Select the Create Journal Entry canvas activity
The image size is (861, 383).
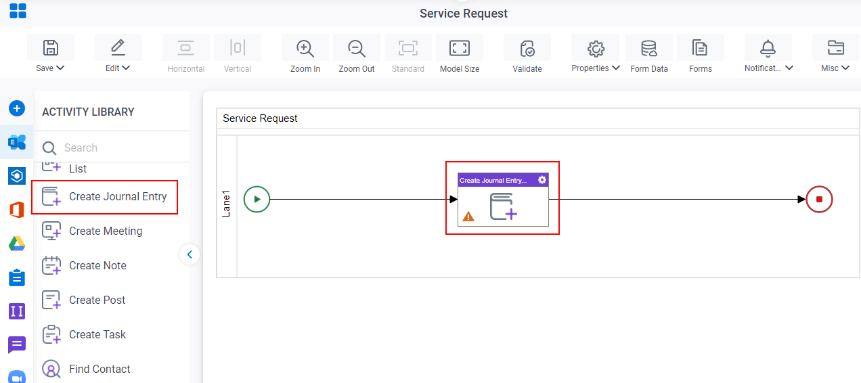pyautogui.click(x=503, y=199)
